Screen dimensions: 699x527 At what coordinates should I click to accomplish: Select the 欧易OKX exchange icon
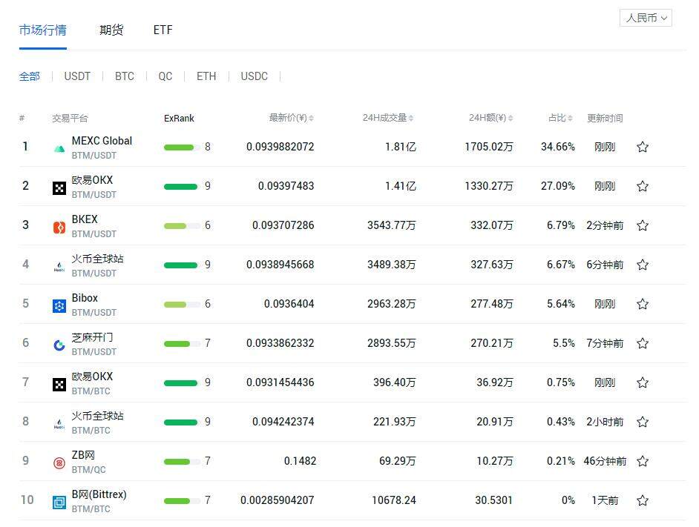click(x=59, y=186)
